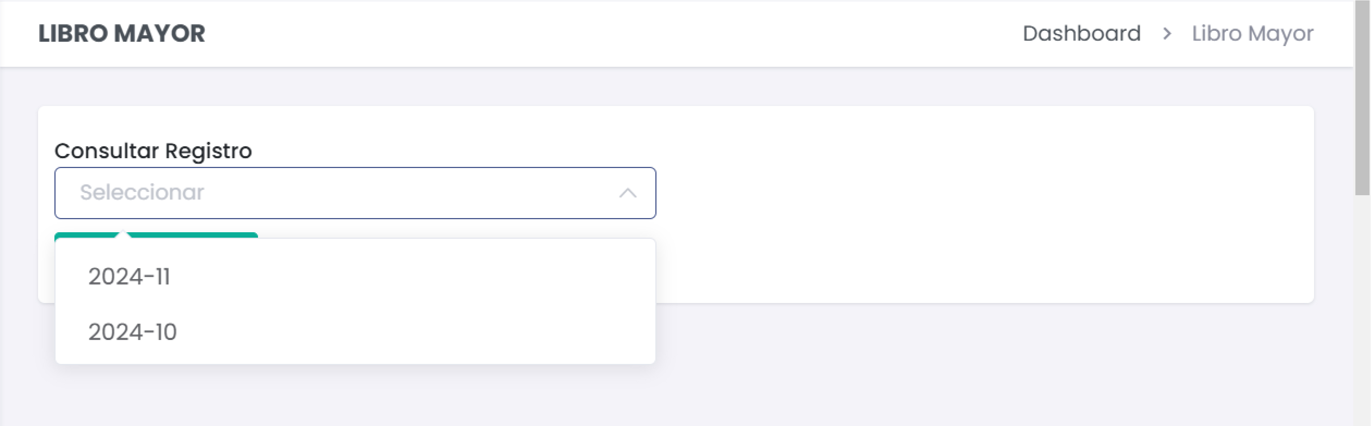Click the scrollbar track below the thumb
1371x426 pixels.
pos(1362,309)
